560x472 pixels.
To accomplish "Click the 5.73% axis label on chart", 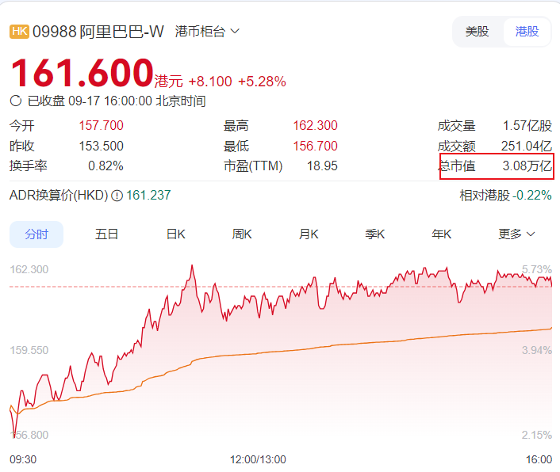I will coord(537,269).
